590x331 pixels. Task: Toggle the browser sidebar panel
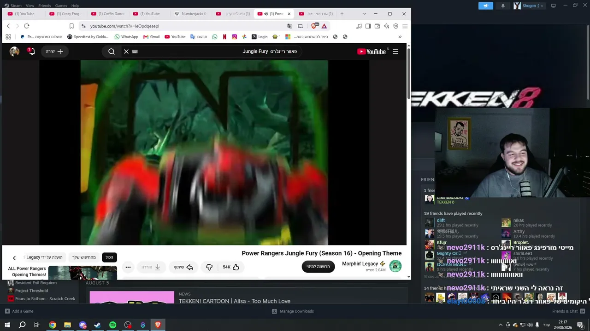point(368,26)
